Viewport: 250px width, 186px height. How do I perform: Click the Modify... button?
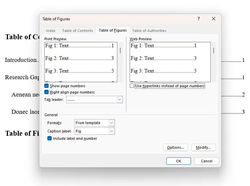(204, 147)
